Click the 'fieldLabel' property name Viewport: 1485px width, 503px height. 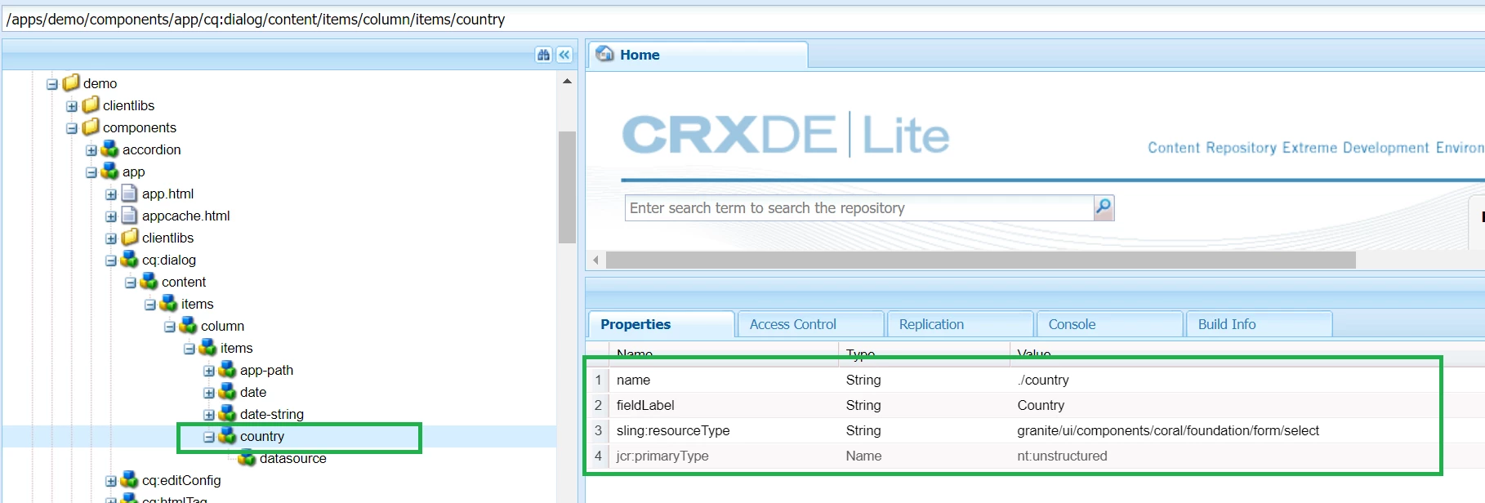coord(645,405)
